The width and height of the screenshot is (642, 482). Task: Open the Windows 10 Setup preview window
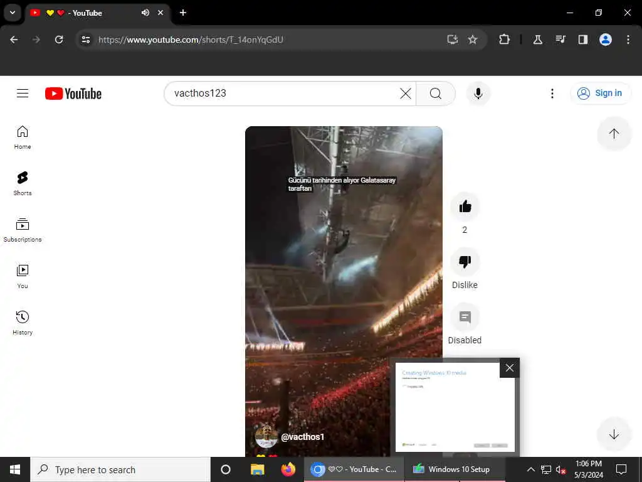[455, 407]
